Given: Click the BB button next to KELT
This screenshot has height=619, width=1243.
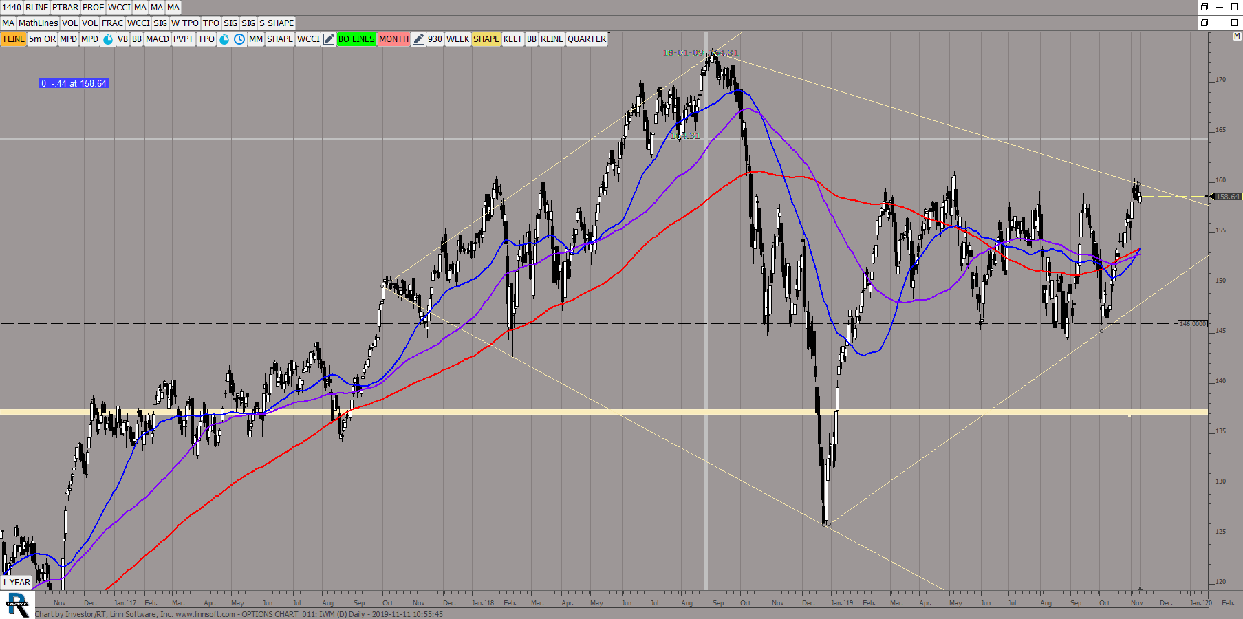Looking at the screenshot, I should [532, 39].
